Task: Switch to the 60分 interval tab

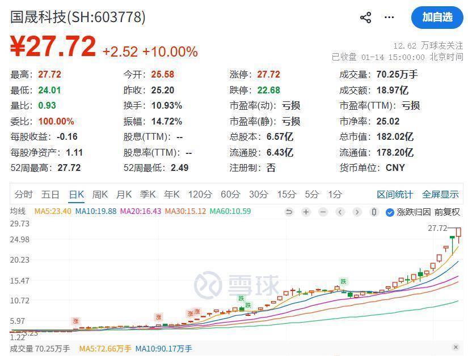Action: [230, 195]
